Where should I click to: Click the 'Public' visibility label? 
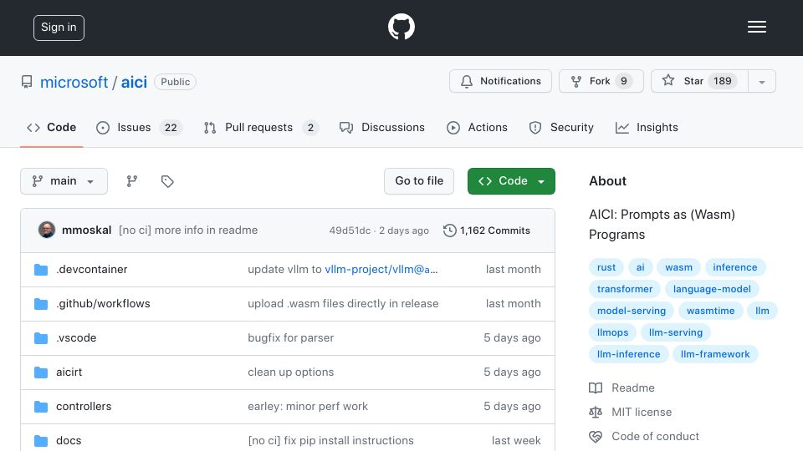pyautogui.click(x=175, y=82)
